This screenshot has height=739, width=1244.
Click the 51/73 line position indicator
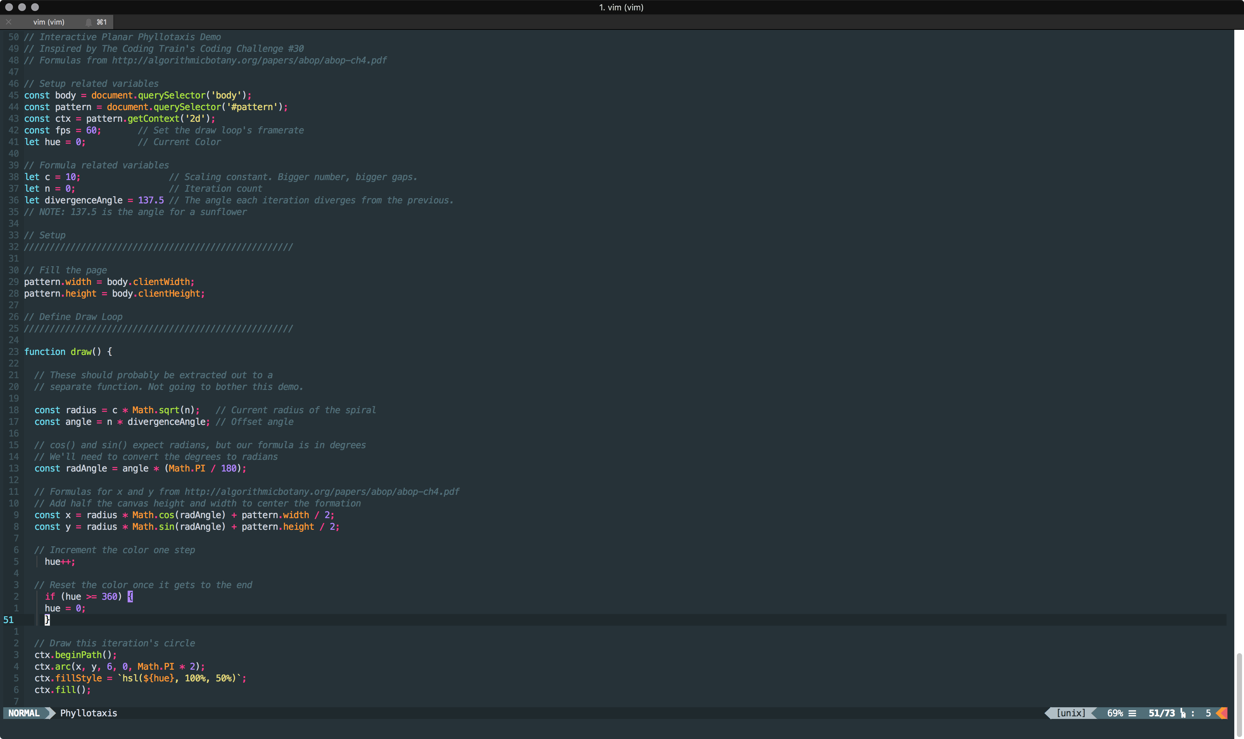click(x=1161, y=713)
